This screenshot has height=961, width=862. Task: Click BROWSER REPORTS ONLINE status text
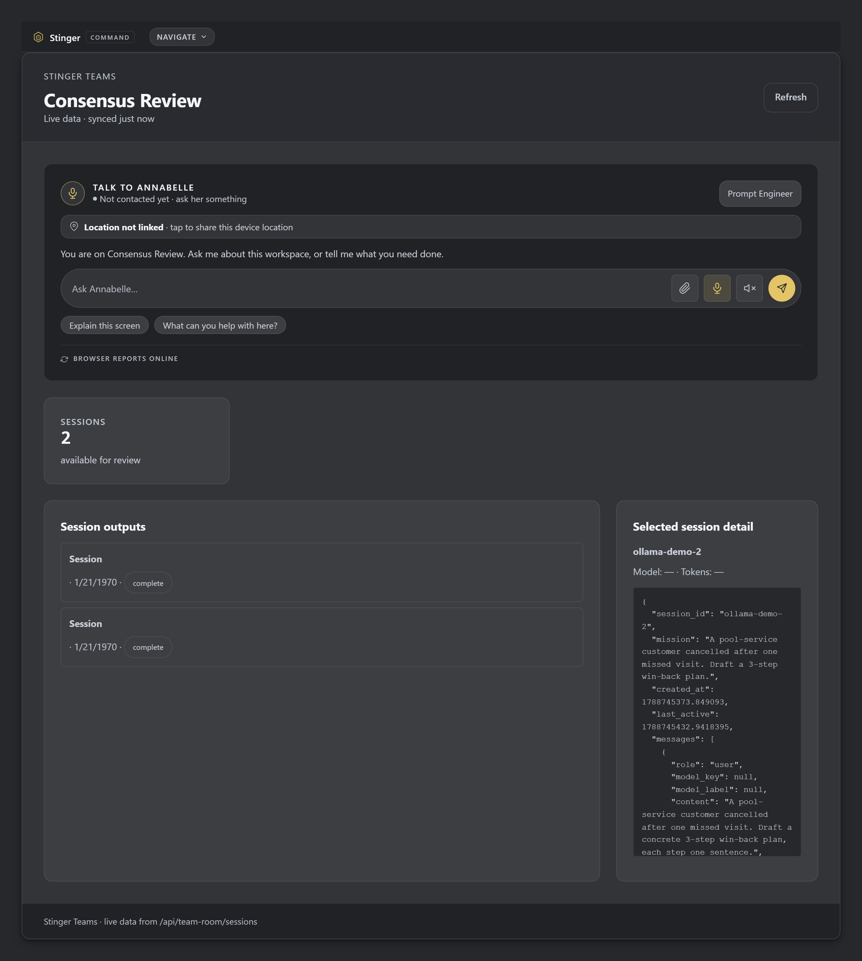126,359
